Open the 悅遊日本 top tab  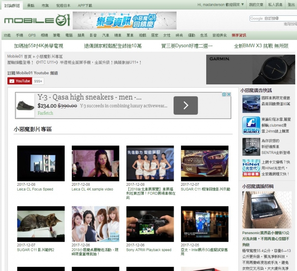(x=63, y=5)
